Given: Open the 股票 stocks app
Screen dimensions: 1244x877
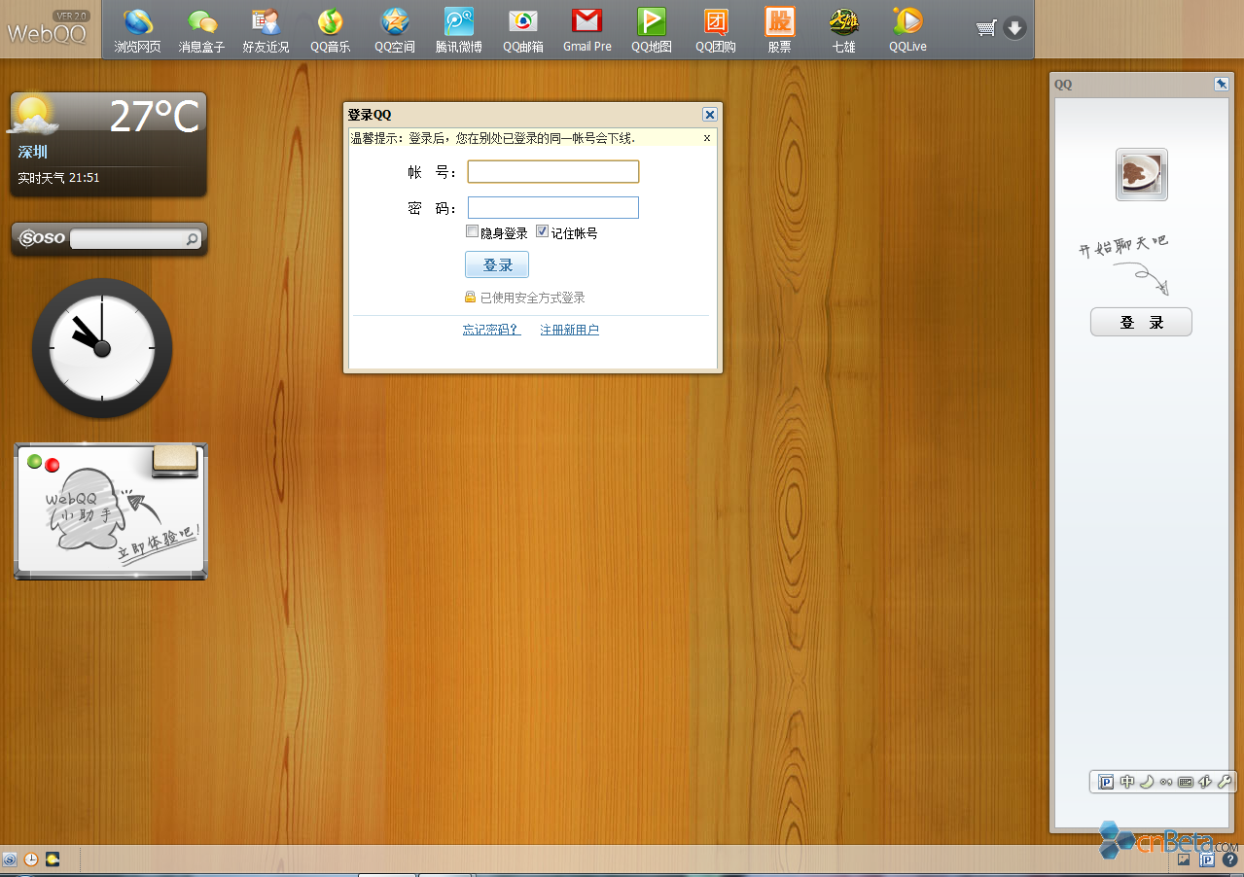Looking at the screenshot, I should pos(780,29).
